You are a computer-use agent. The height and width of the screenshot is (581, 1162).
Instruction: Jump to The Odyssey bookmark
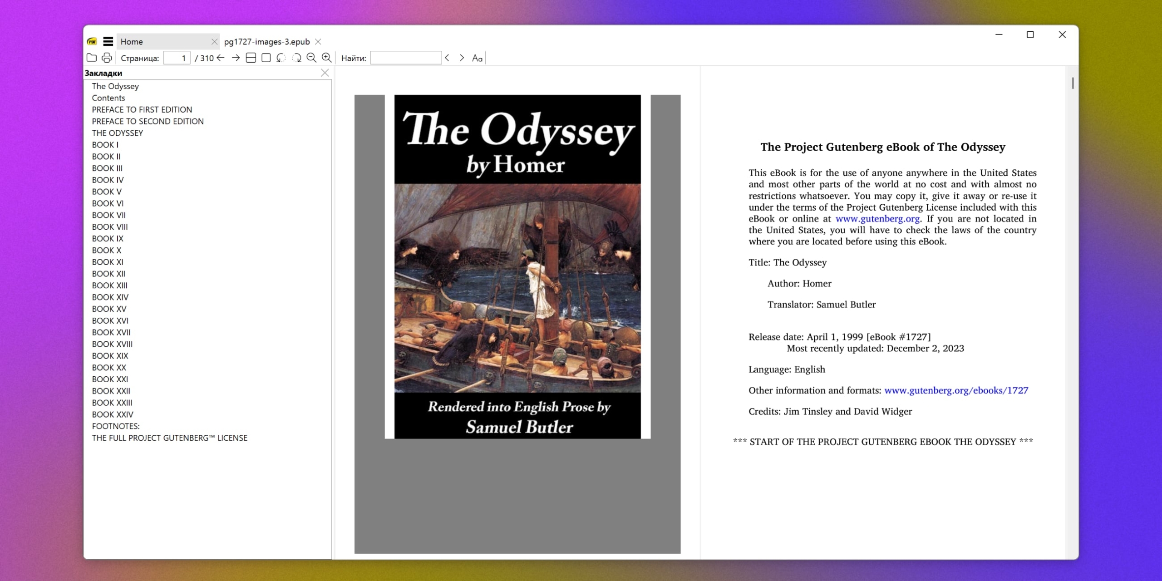point(115,86)
